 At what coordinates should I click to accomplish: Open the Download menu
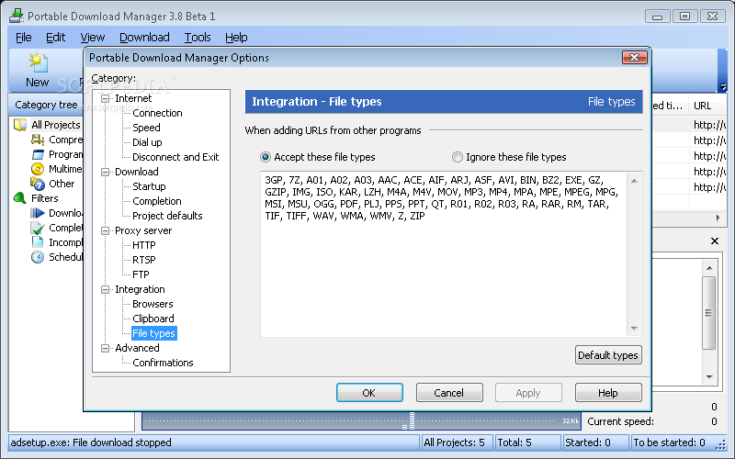coord(144,37)
